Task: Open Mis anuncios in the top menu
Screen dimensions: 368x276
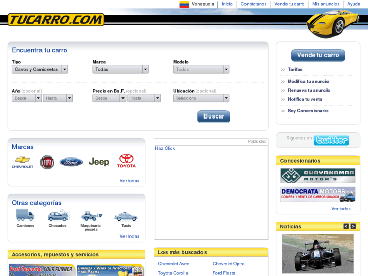Action: (326, 4)
